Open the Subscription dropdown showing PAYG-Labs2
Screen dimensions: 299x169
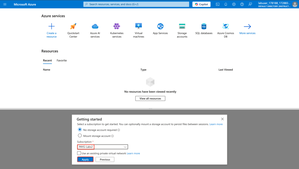tap(102, 147)
